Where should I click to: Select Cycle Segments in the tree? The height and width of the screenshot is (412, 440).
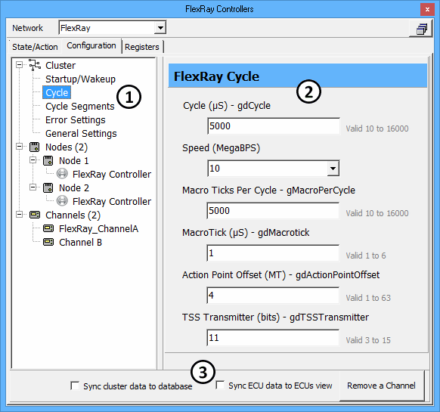[x=80, y=107]
